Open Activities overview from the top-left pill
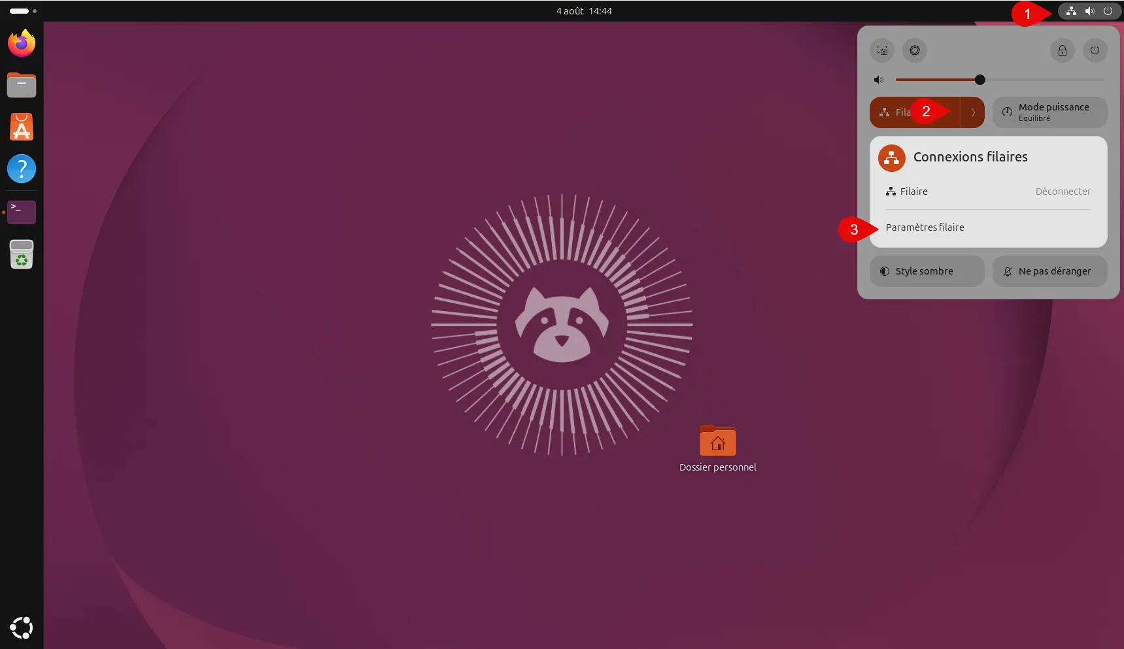The width and height of the screenshot is (1124, 649). (x=23, y=11)
